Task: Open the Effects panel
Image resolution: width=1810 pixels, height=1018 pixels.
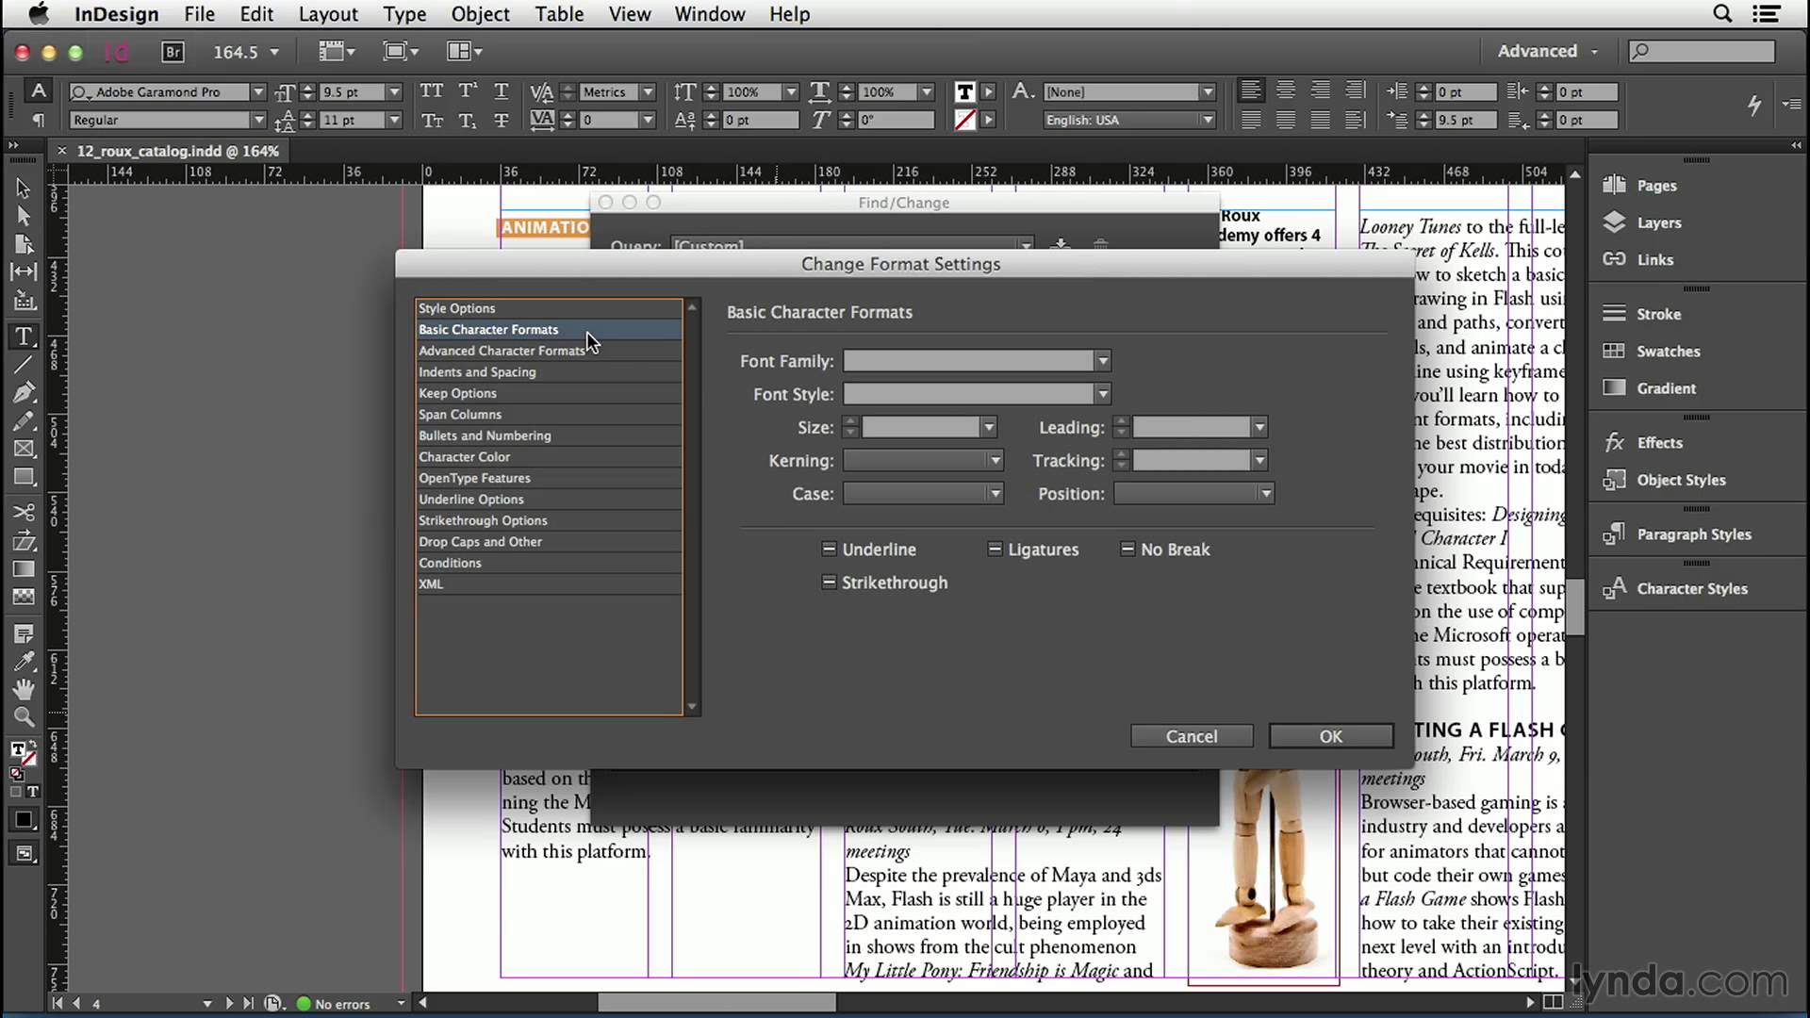Action: (1659, 442)
